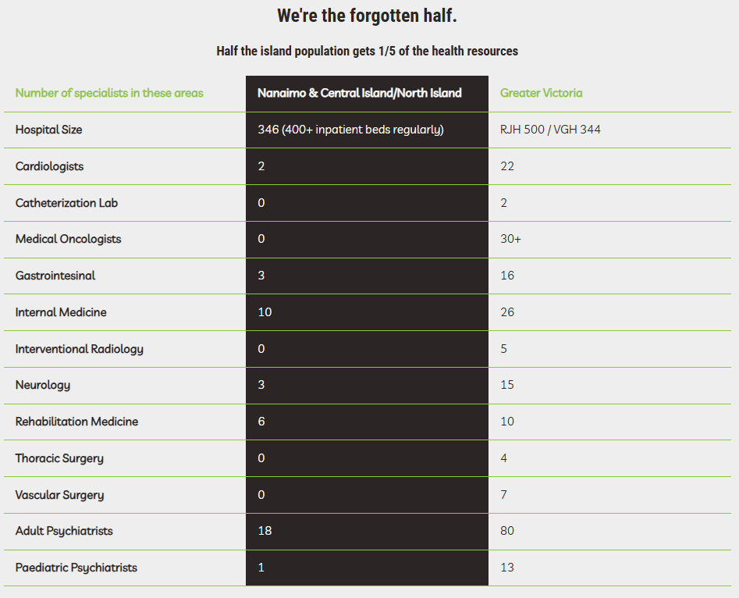Click the Adult Psychiatrists row label
Image resolution: width=739 pixels, height=598 pixels.
pyautogui.click(x=64, y=531)
